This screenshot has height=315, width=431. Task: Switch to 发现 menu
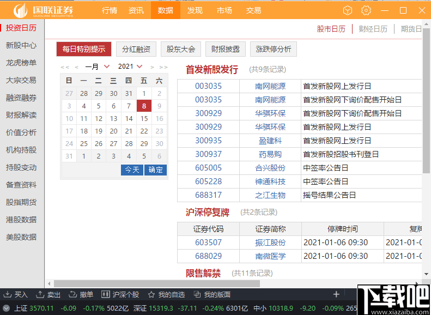pos(195,10)
